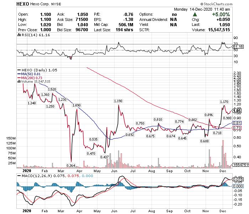
Task: Click the Last Size value 194 shrs
Action: [124, 30]
